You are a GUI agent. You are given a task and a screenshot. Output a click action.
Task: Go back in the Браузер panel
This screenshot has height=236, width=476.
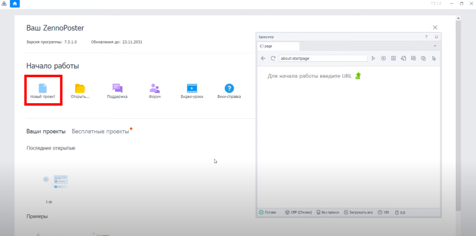(263, 58)
